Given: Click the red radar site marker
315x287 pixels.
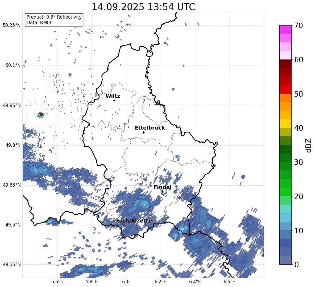Looking at the screenshot, I should click(x=41, y=114).
